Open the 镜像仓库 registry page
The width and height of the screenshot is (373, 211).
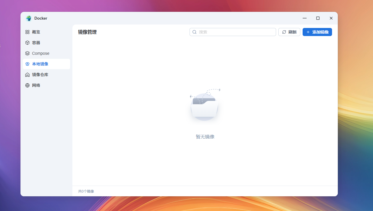46,75
